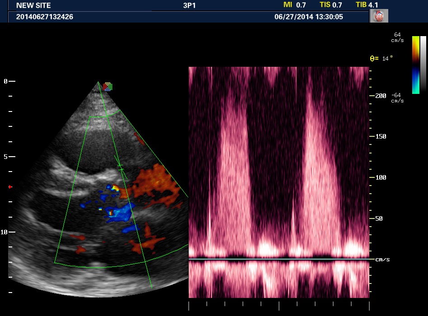Select the study ID 20140627132426 field
Viewport: 428px width, 316px height.
tap(45, 17)
